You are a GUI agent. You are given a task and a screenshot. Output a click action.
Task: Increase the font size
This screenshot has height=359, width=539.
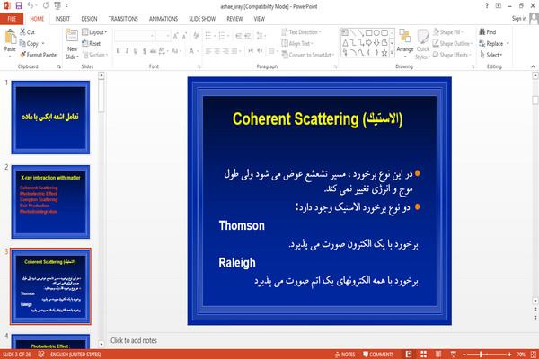tap(176, 36)
